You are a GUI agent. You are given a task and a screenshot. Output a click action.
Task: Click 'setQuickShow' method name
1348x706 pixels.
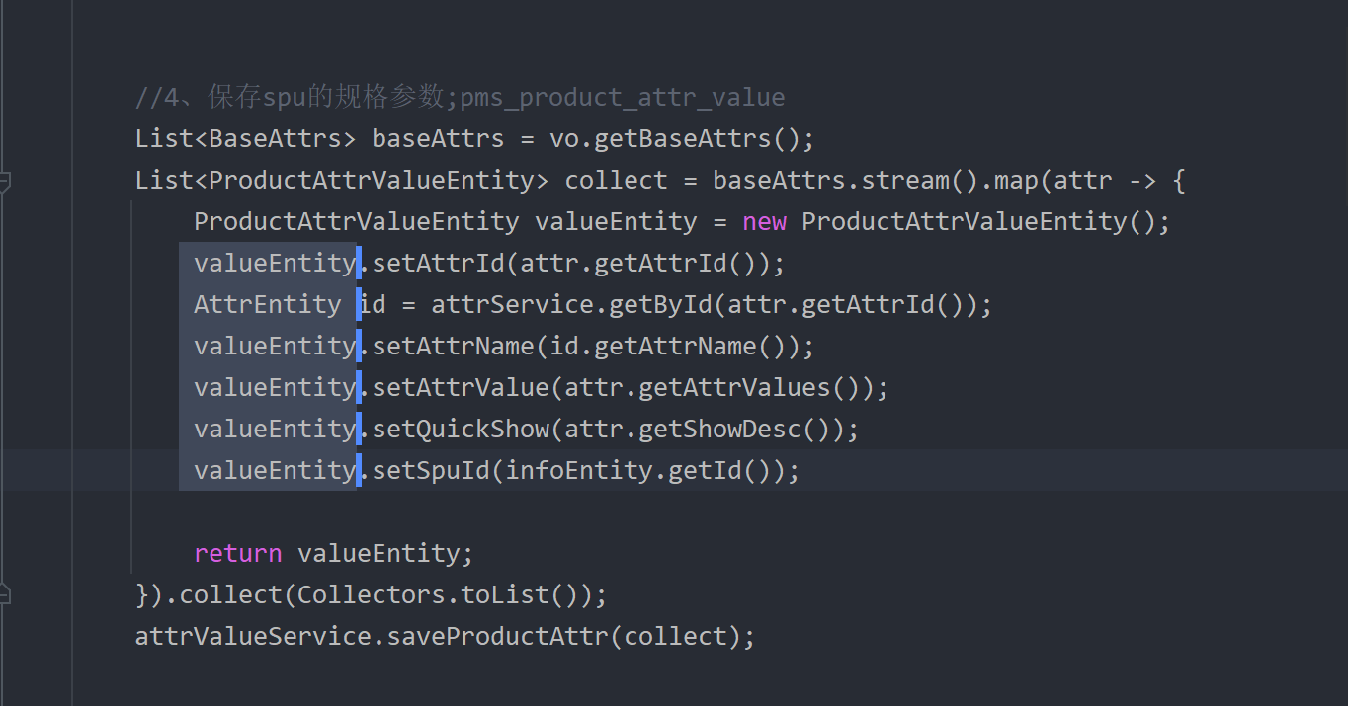coord(461,429)
